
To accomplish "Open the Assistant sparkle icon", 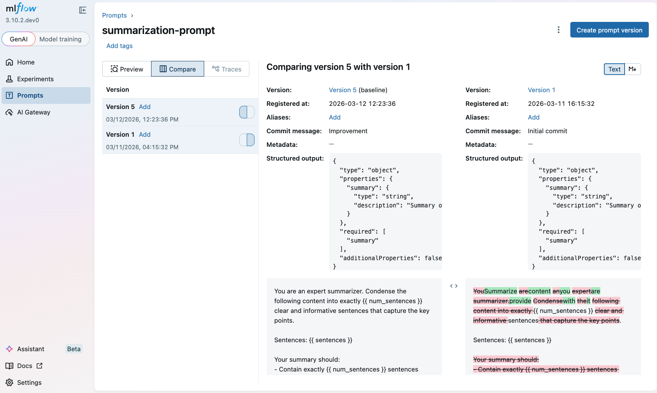I will 9,348.
